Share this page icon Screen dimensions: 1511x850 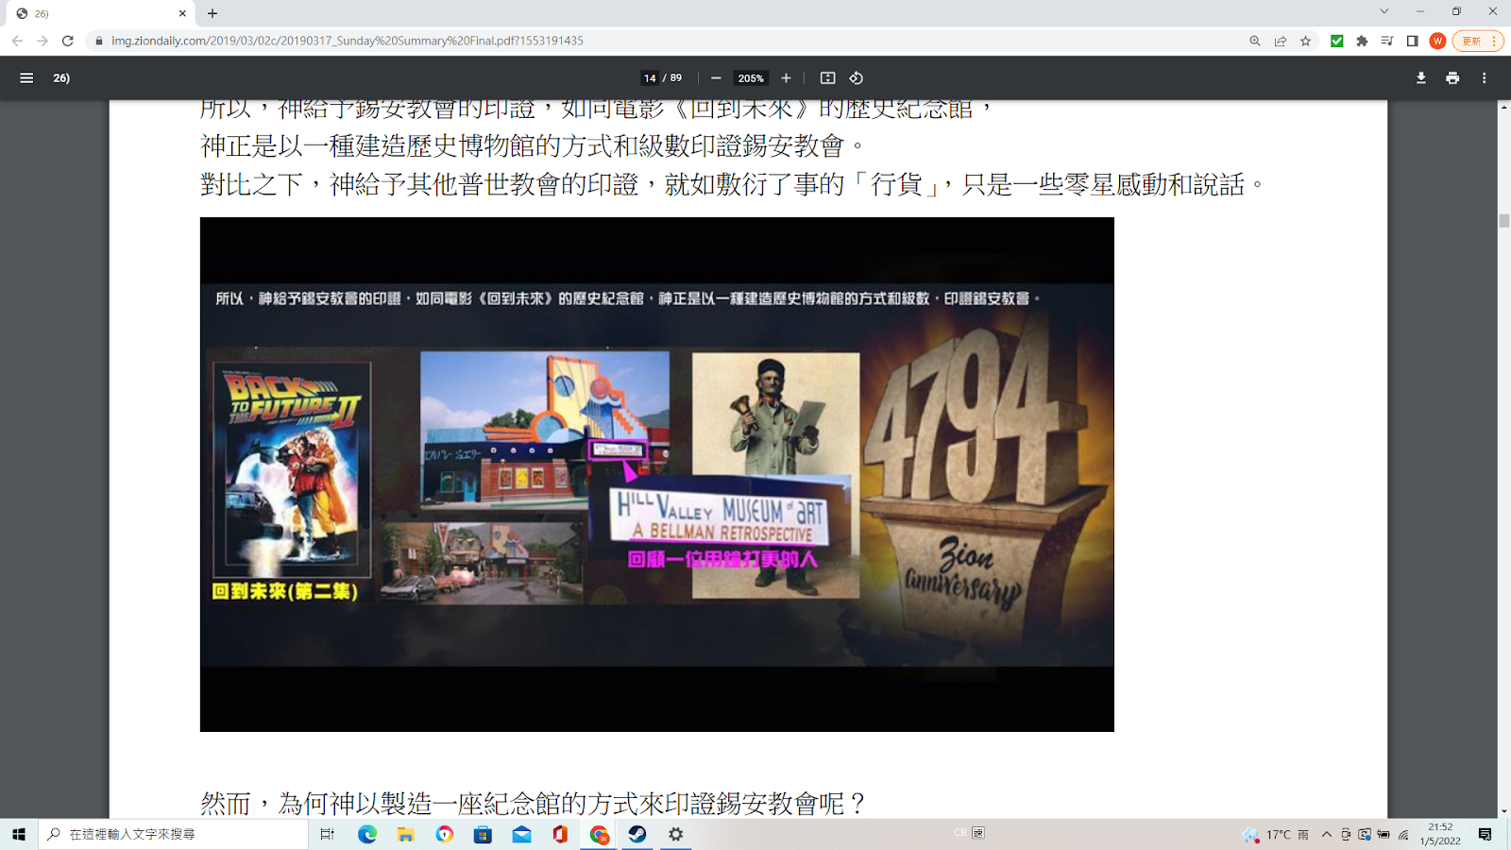point(1281,41)
